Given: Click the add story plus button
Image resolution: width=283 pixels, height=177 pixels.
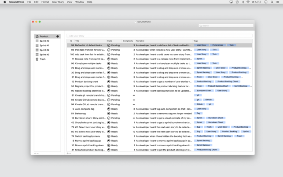Looking at the screenshot, I should point(68,153).
